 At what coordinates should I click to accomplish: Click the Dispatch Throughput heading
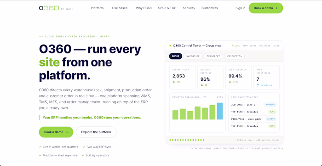point(189,97)
